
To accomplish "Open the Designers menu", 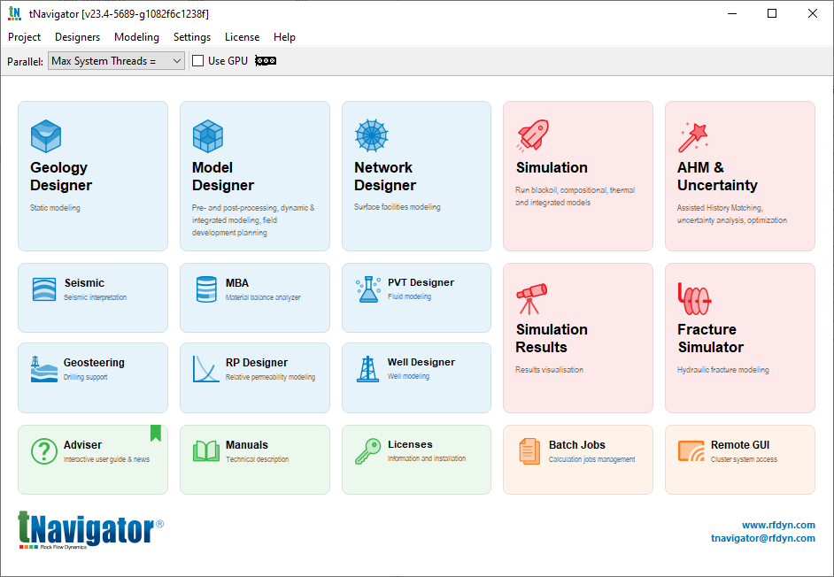I will coord(78,37).
